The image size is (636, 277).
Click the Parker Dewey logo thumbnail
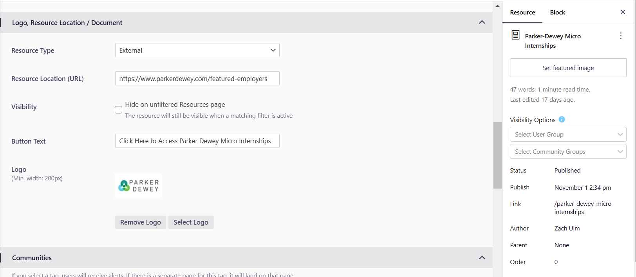coord(138,185)
